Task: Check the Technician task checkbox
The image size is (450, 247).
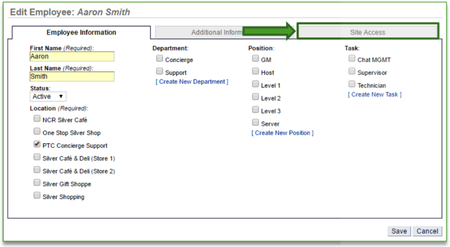Action: [x=351, y=84]
